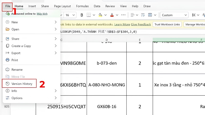
Task: Open the Share ribbon tab
Action: click(x=45, y=6)
